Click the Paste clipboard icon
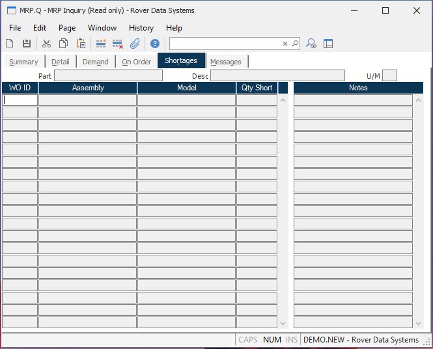Viewport: 433px width, 349px height. 81,44
